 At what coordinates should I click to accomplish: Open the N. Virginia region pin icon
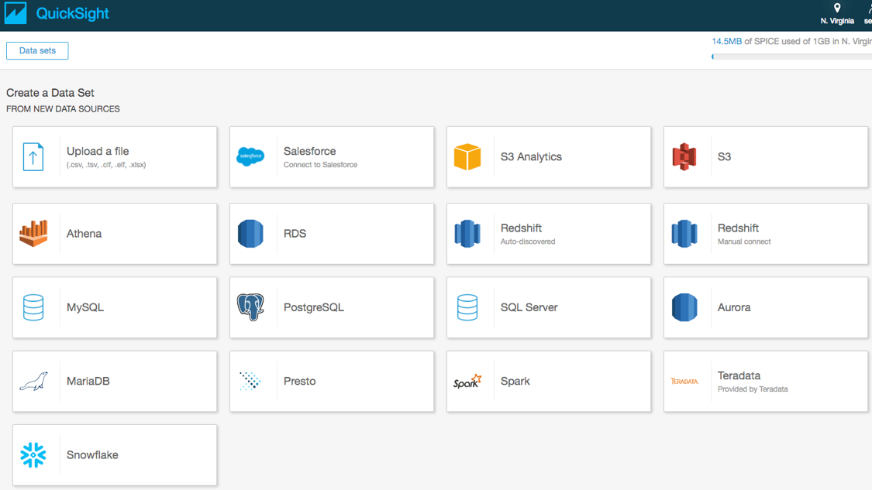837,8
